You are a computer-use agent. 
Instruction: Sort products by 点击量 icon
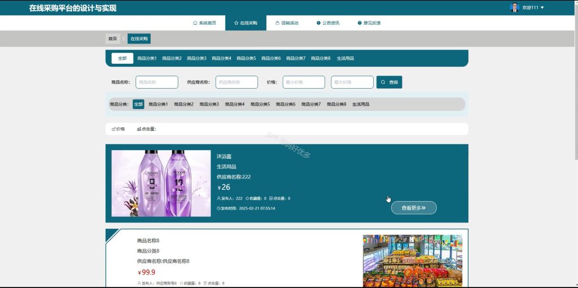(x=139, y=129)
